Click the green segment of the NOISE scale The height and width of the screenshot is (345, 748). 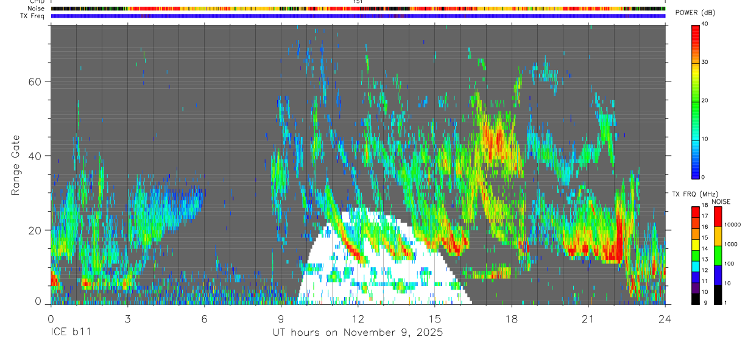(718, 256)
